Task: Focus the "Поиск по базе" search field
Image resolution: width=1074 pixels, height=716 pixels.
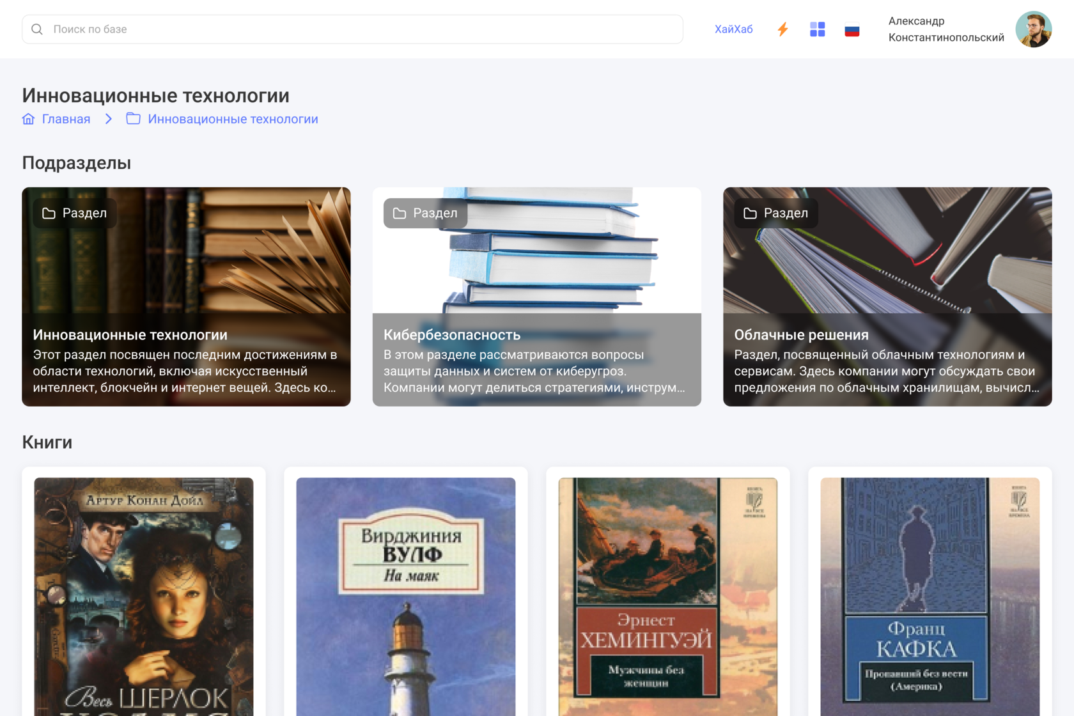Action: 352,29
